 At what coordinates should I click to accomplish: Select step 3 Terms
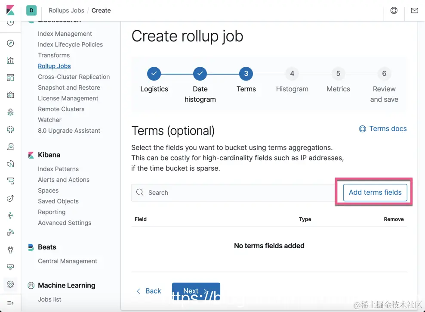[246, 74]
